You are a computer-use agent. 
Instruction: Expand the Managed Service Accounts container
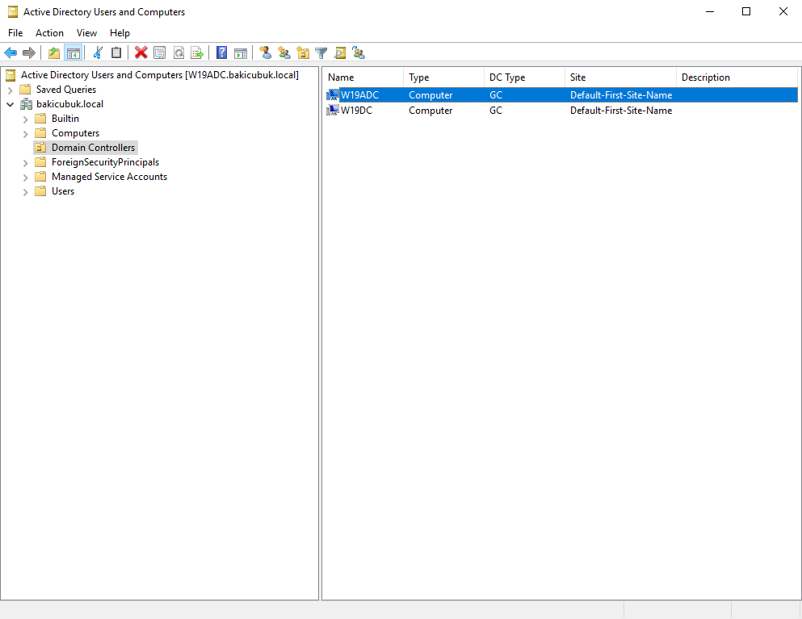pos(26,178)
